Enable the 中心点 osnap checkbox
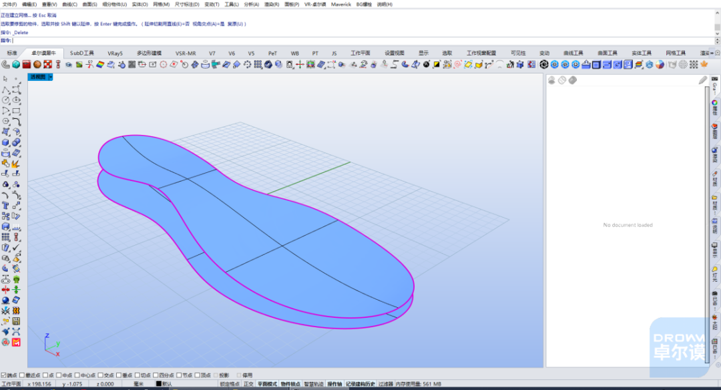Viewport: 721px width, 390px height. tap(77, 375)
